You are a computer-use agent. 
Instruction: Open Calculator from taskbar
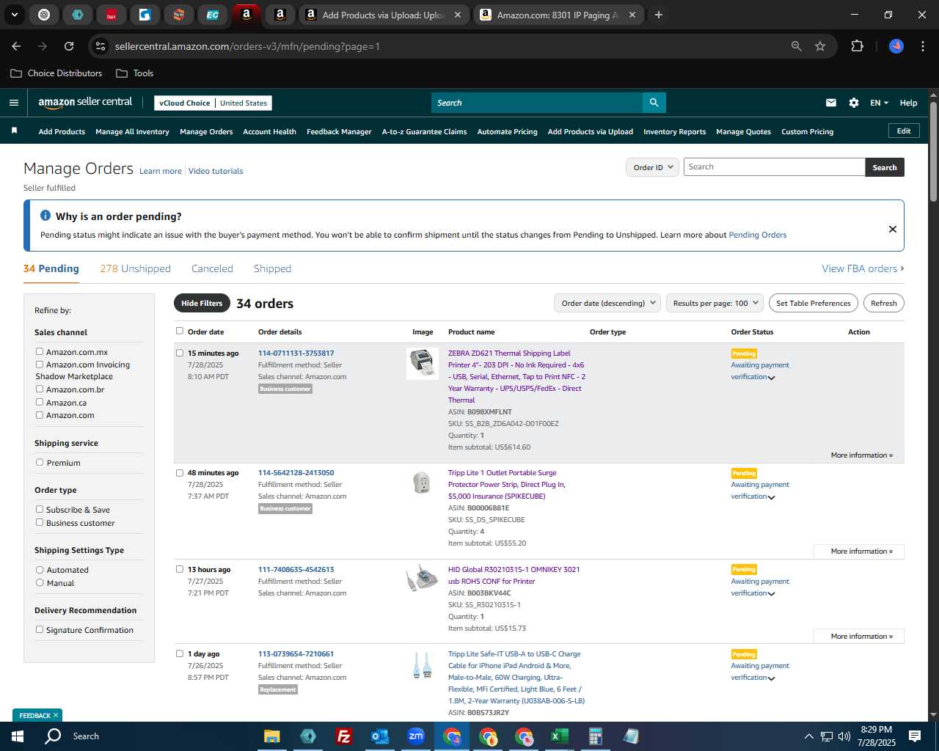595,736
